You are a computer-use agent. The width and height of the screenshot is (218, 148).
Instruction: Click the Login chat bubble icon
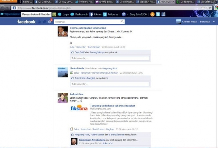(59, 14)
